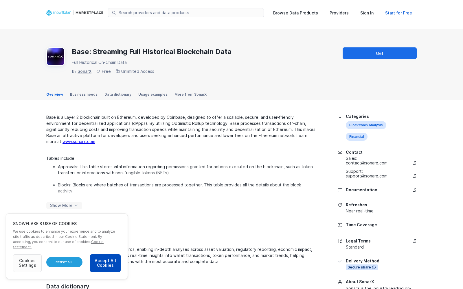Click the blue Get button
Viewport: 463px width, 289px height.
pyautogui.click(x=380, y=53)
